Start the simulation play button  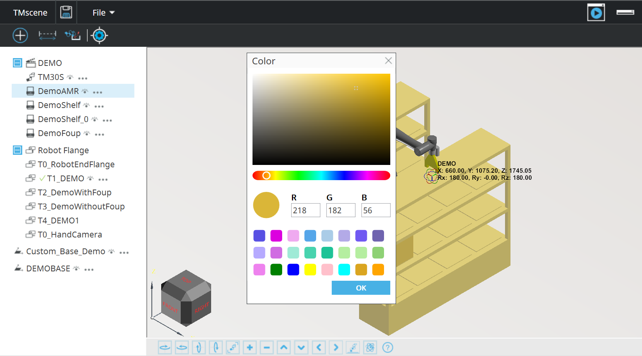[x=596, y=12]
